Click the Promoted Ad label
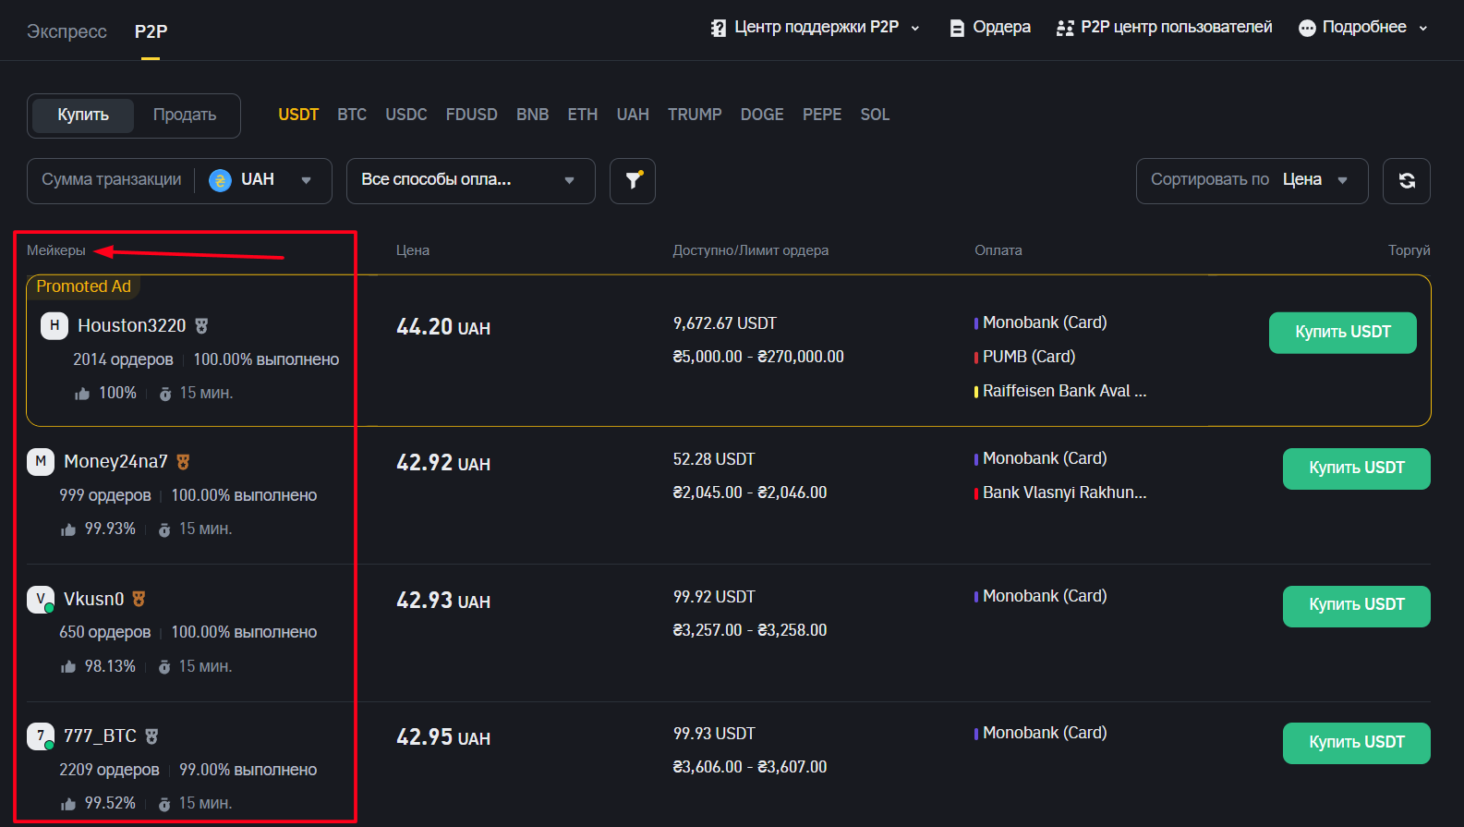 [x=83, y=286]
